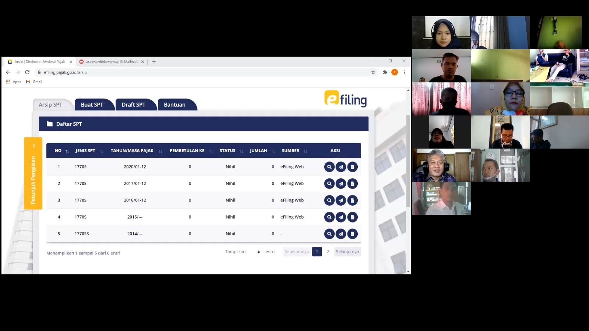Open the Gmail bookmark
Screen dimensions: 589x331
pyautogui.click(x=34, y=82)
